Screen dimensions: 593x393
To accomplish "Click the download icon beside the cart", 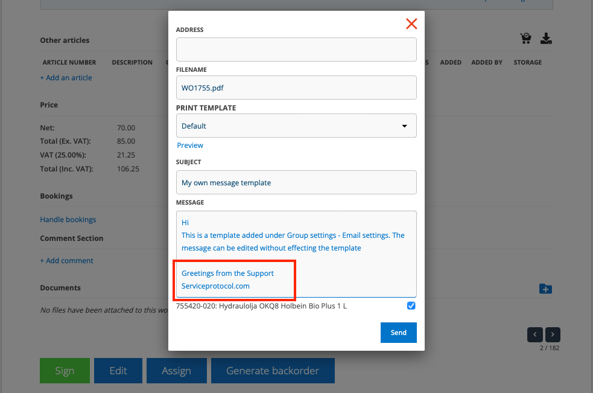I will pos(546,39).
